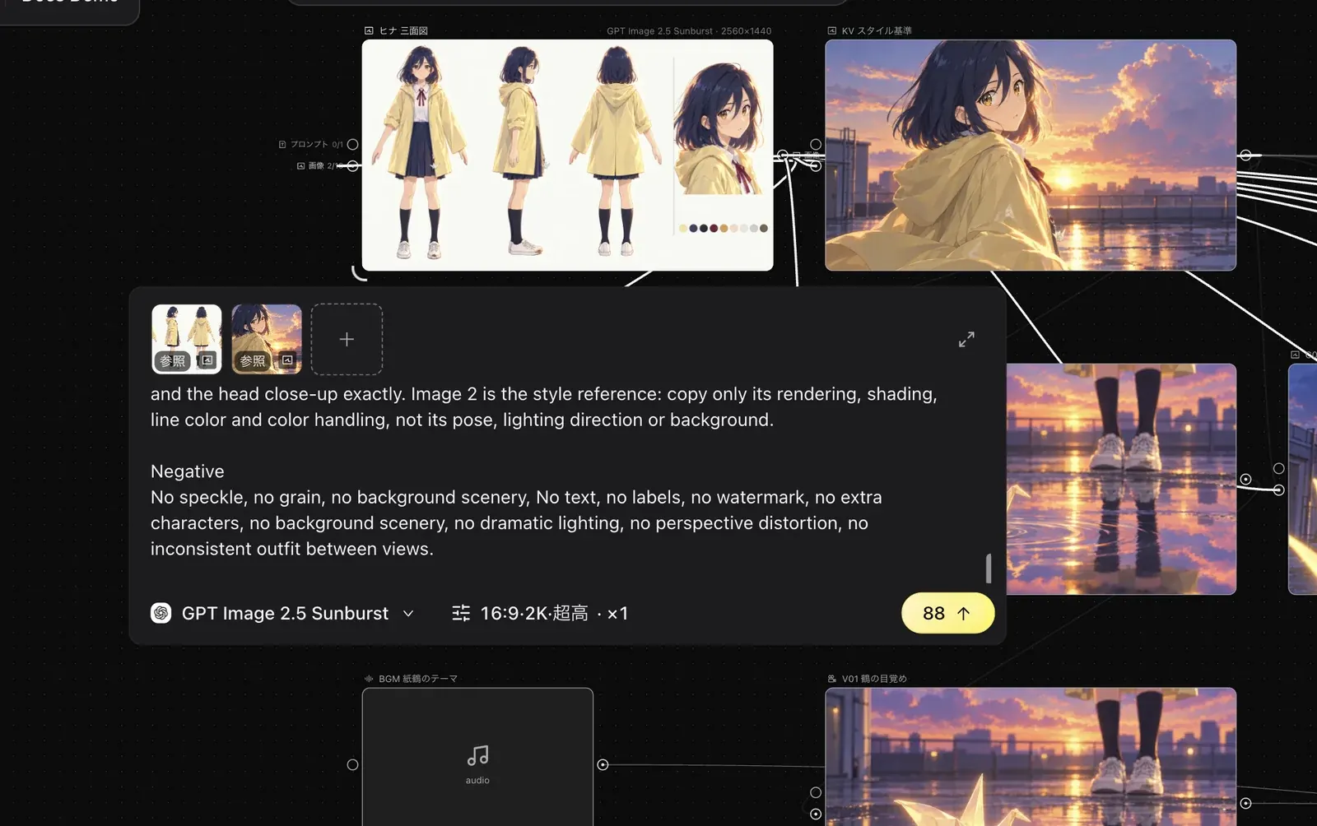Click the yellow 88 generate button
This screenshot has width=1317, height=826.
click(947, 613)
